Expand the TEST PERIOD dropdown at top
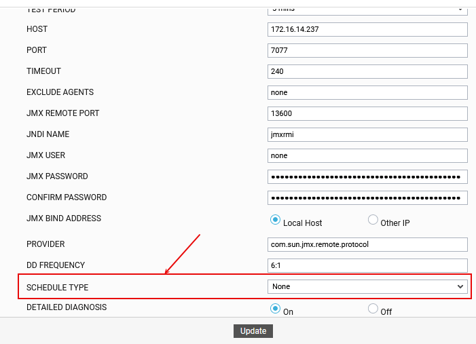 [367, 9]
